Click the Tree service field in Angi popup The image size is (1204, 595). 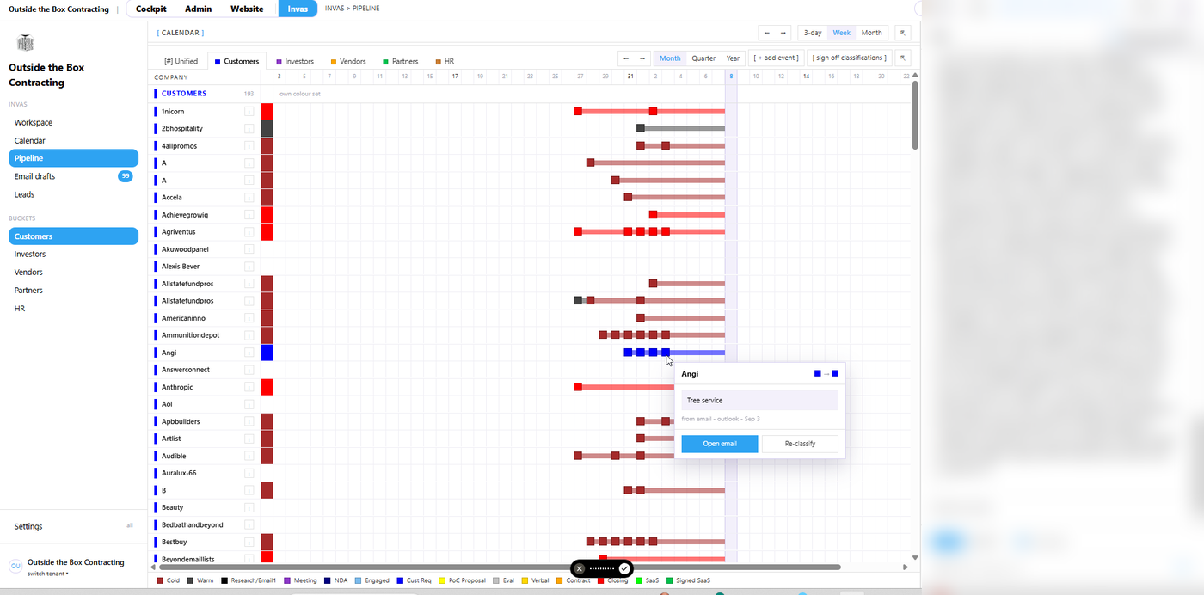[x=759, y=401]
